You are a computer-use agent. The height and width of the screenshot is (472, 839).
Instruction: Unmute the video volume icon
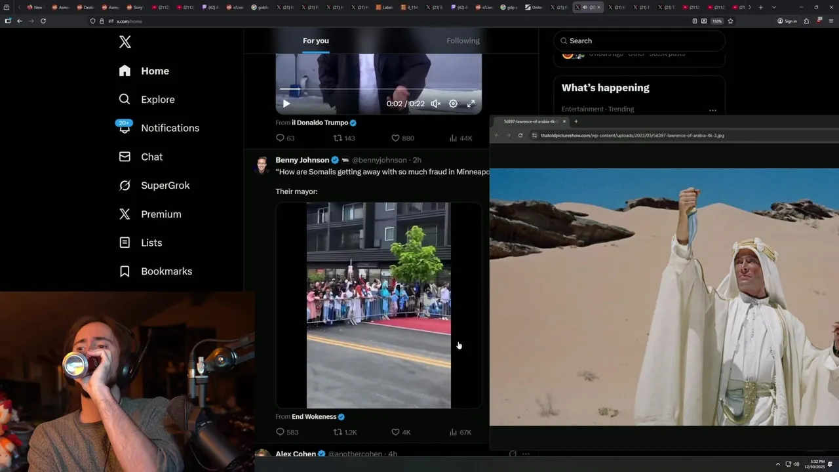click(x=435, y=104)
